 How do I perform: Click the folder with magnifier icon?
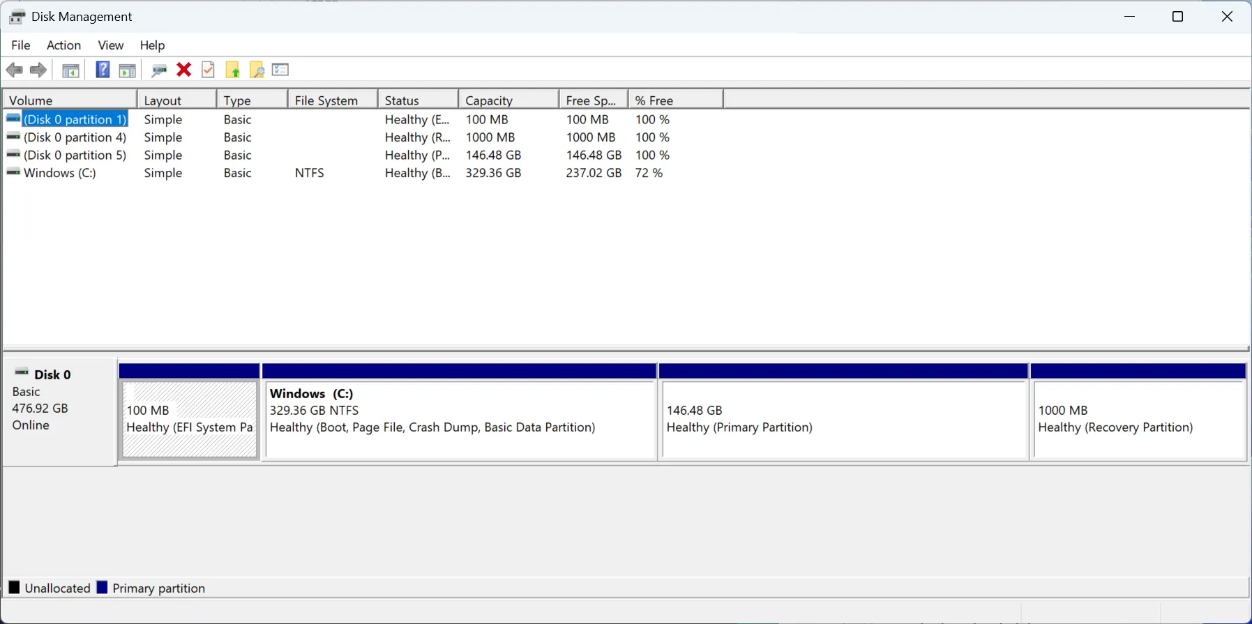click(257, 70)
